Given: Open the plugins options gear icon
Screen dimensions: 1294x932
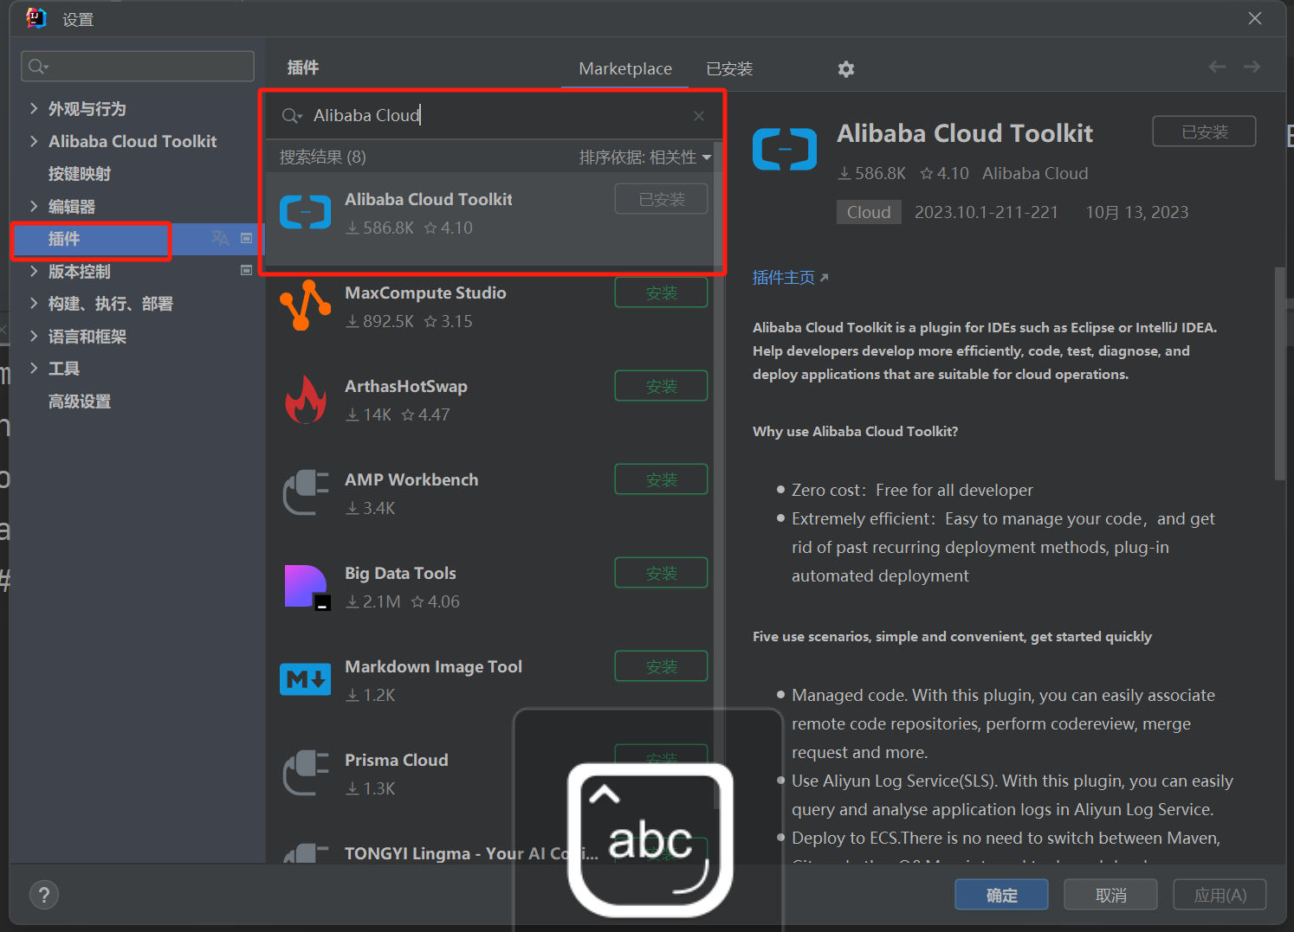Looking at the screenshot, I should pos(845,68).
